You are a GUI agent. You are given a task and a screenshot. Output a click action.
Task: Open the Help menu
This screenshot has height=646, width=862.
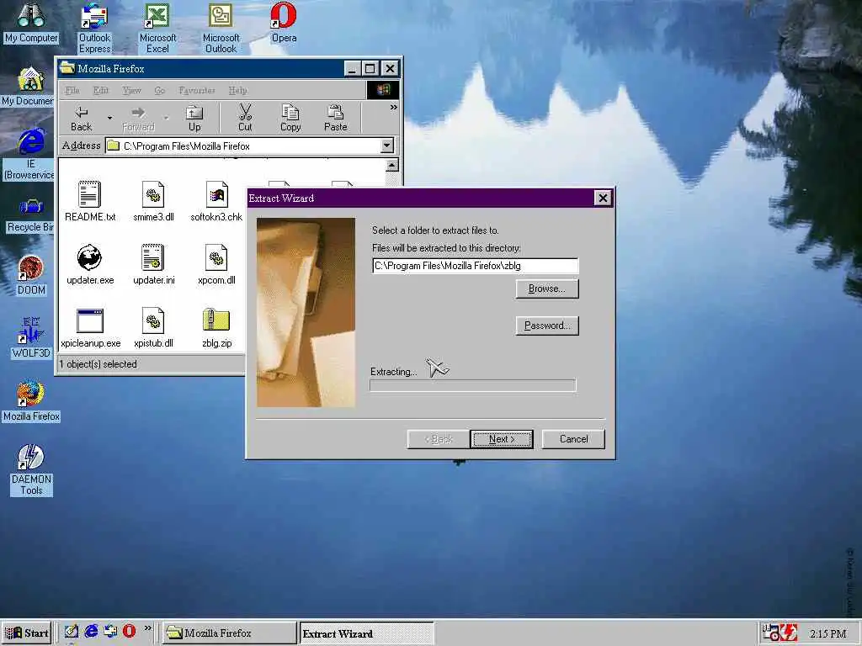pyautogui.click(x=237, y=90)
